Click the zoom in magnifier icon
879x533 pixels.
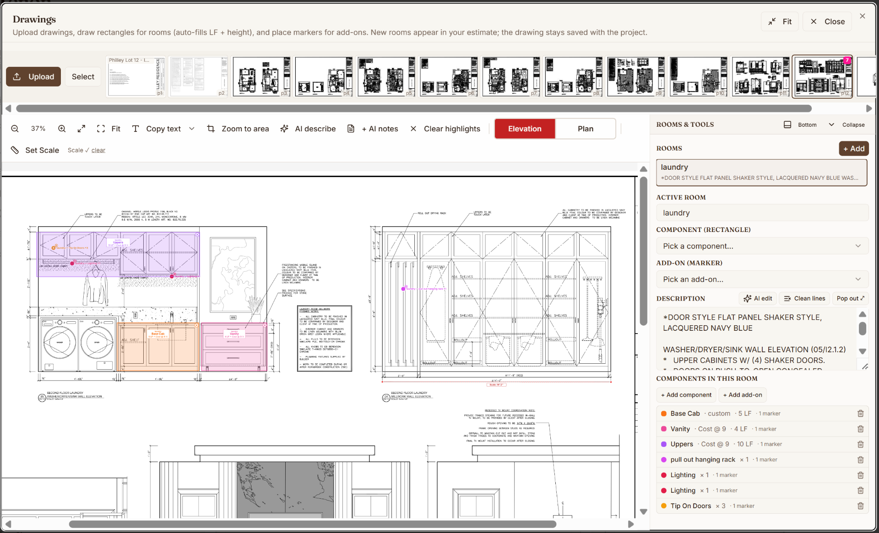(x=62, y=129)
